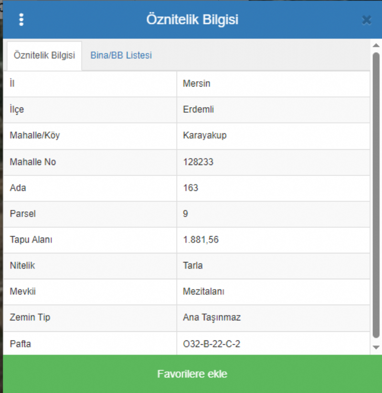Click the Mevkii value Mezitalanı

[203, 292]
